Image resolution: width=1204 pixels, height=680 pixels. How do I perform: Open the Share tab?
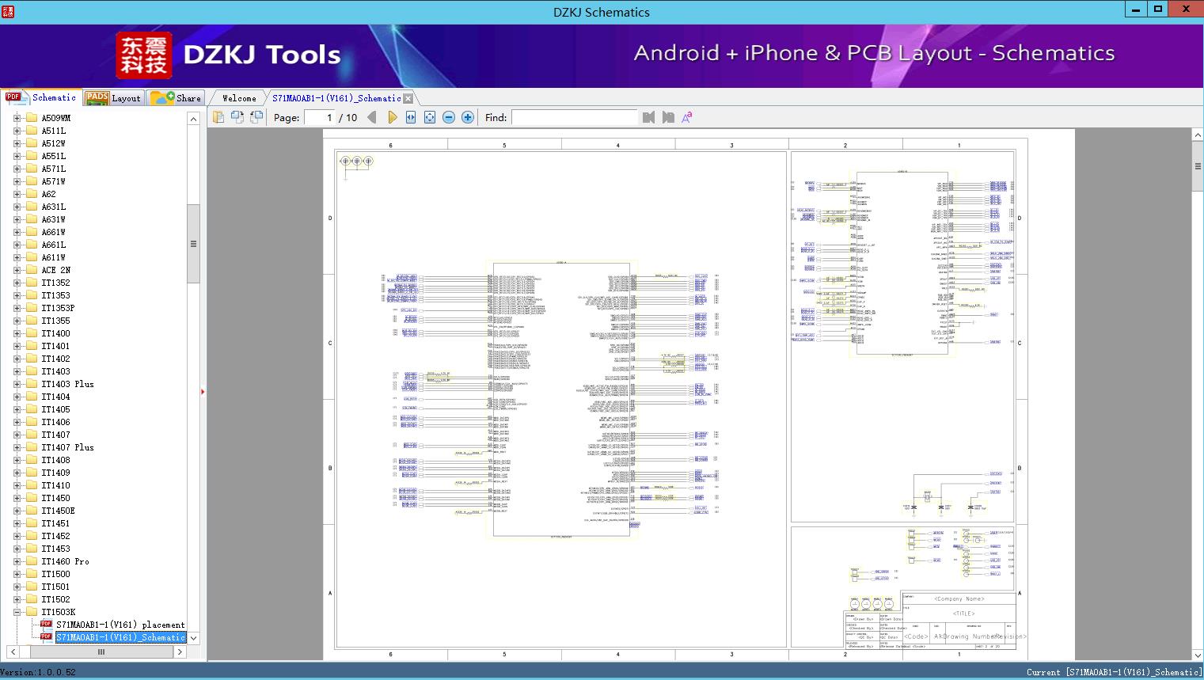[x=177, y=98]
